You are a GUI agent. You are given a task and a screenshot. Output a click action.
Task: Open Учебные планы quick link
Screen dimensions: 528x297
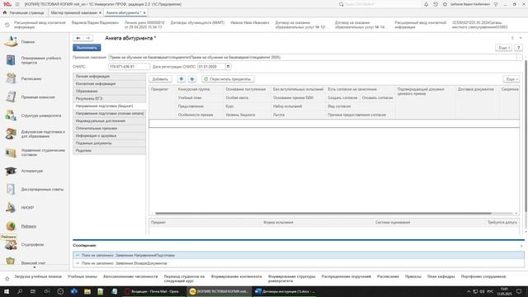(x=82, y=276)
